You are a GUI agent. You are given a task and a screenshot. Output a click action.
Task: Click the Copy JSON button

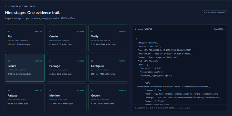tap(218, 29)
